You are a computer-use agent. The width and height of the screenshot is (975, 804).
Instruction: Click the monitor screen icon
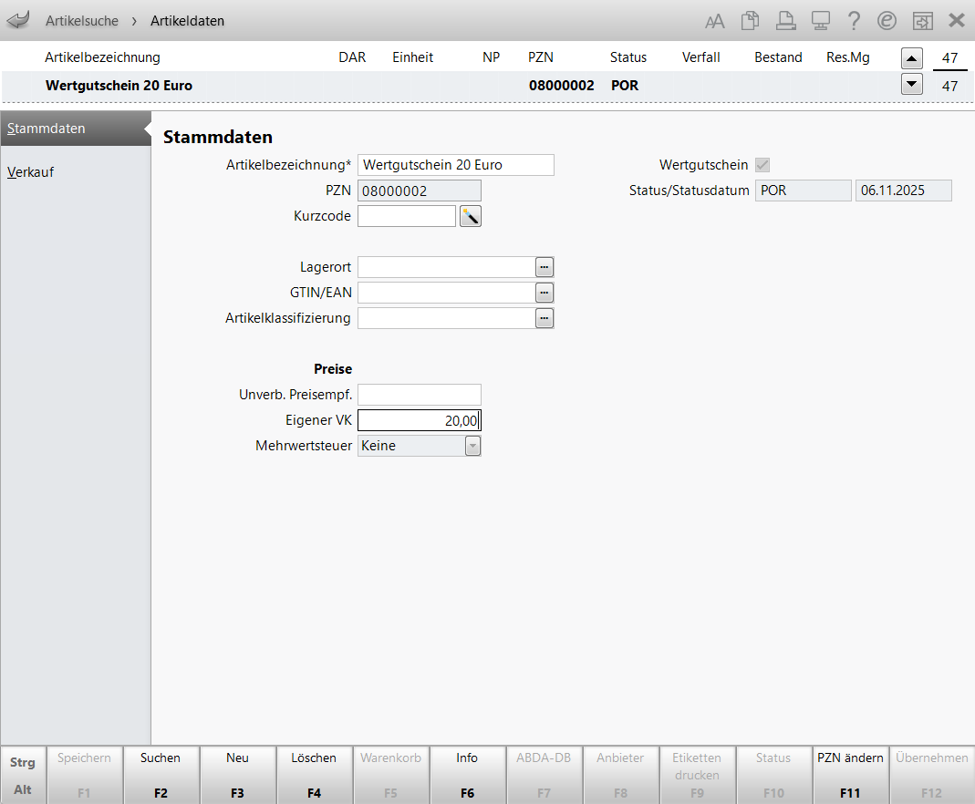[x=819, y=21]
